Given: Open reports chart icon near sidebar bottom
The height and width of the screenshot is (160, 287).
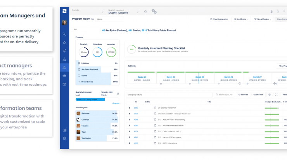Looking at the screenshot, I should [x=65, y=130].
